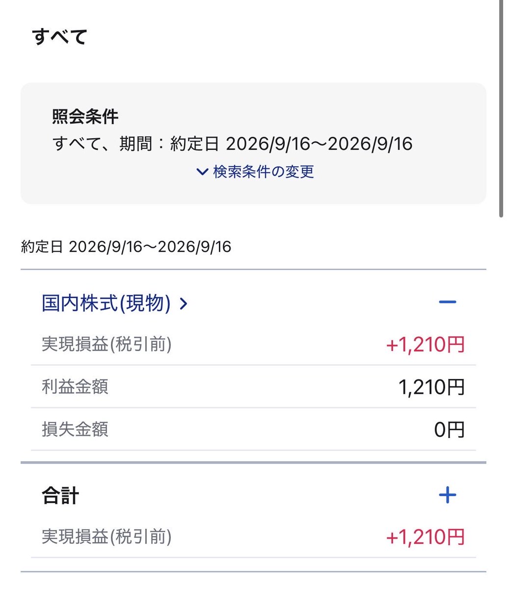Click 利益金額 value 1,210円

click(x=431, y=387)
